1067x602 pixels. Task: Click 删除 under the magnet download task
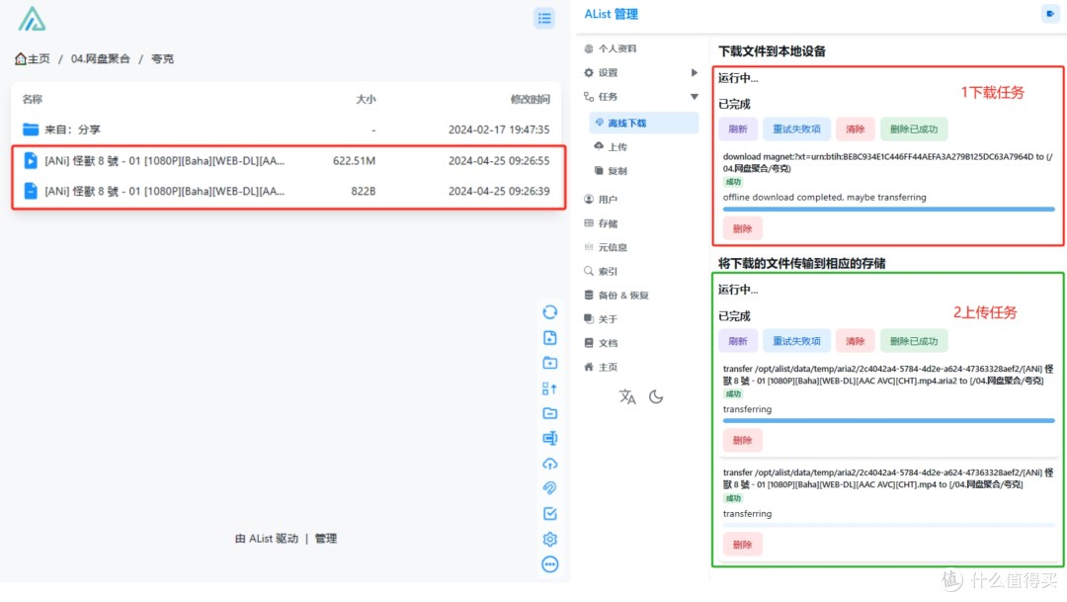coord(742,228)
